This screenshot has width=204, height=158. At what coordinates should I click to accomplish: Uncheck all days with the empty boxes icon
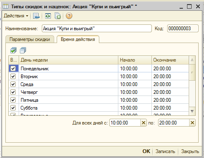pos(23,50)
